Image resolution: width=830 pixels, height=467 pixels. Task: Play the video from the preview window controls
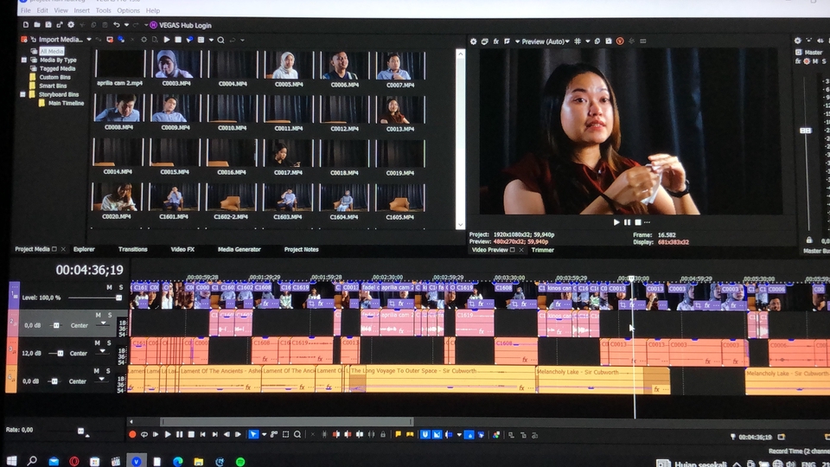pyautogui.click(x=616, y=222)
